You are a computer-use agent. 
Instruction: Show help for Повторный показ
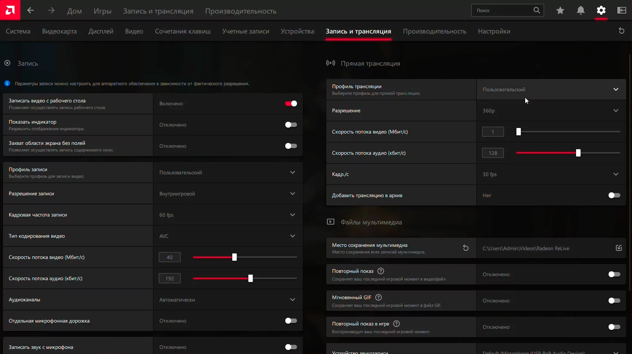381,271
